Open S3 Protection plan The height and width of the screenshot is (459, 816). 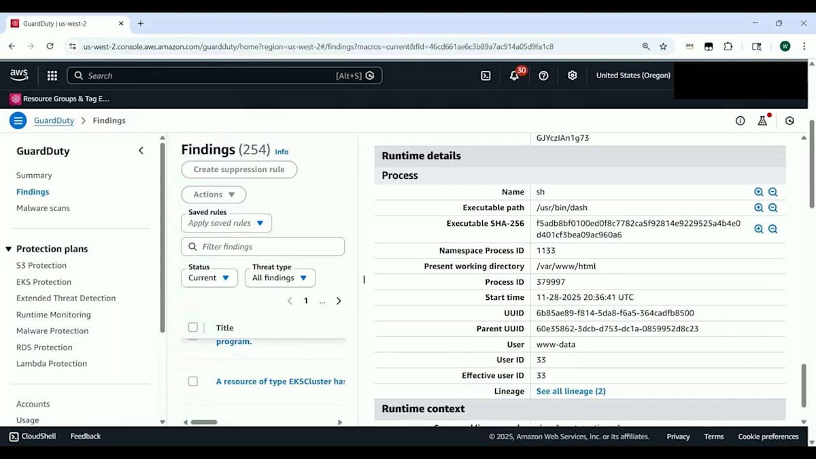[x=41, y=265]
